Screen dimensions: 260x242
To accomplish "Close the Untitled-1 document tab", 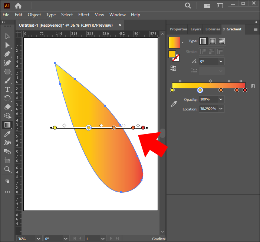I will click(120, 25).
